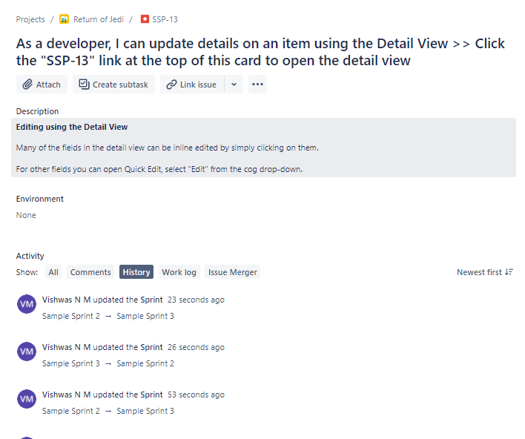Click the Return of Jedi project avatar icon

(64, 19)
